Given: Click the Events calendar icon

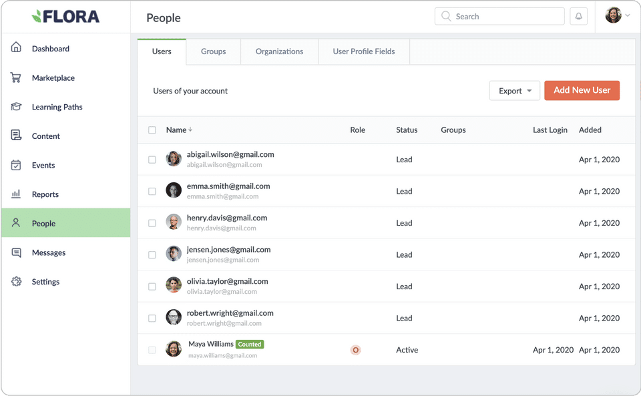Looking at the screenshot, I should (x=16, y=165).
